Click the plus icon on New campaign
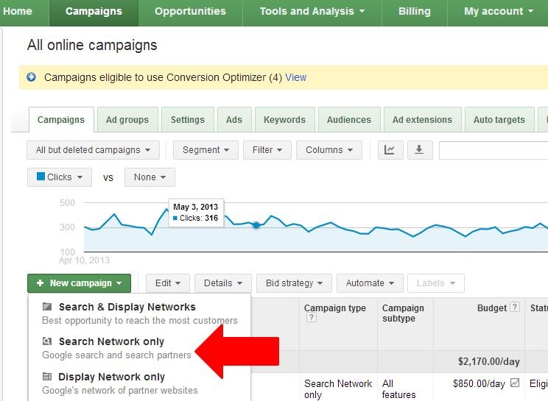548x401 pixels. [x=40, y=283]
